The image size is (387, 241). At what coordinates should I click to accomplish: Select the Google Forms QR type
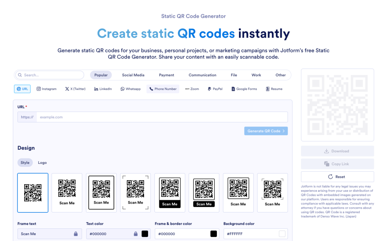tap(244, 89)
